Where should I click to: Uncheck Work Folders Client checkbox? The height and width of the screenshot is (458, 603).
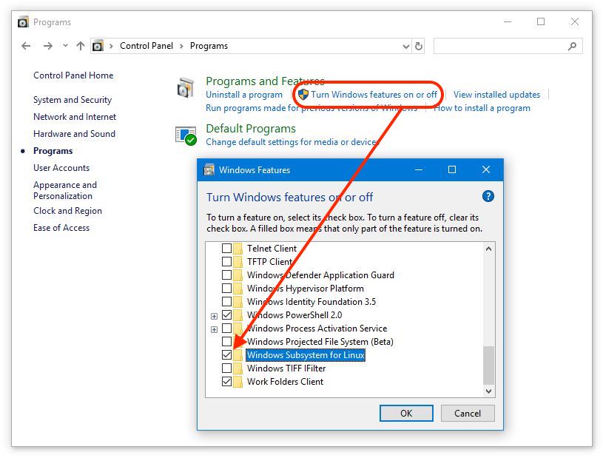point(227,382)
